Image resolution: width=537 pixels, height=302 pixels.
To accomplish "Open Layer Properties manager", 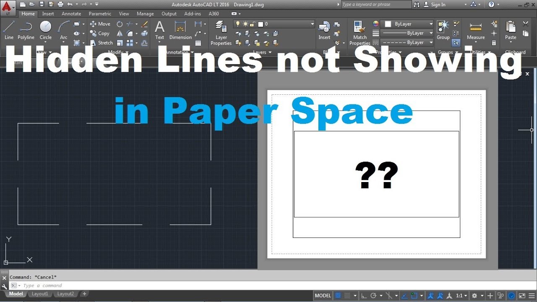I will point(221,33).
